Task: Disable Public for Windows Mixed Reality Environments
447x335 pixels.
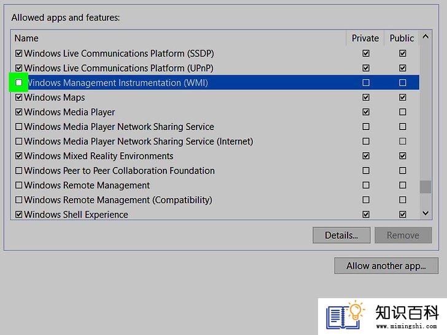Action: [x=403, y=156]
